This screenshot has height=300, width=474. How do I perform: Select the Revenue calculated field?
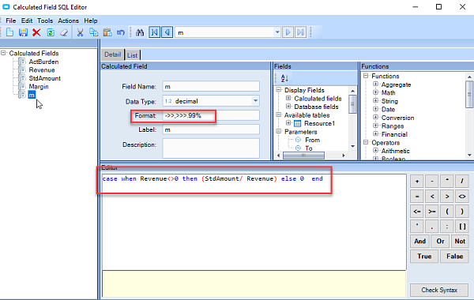42,70
